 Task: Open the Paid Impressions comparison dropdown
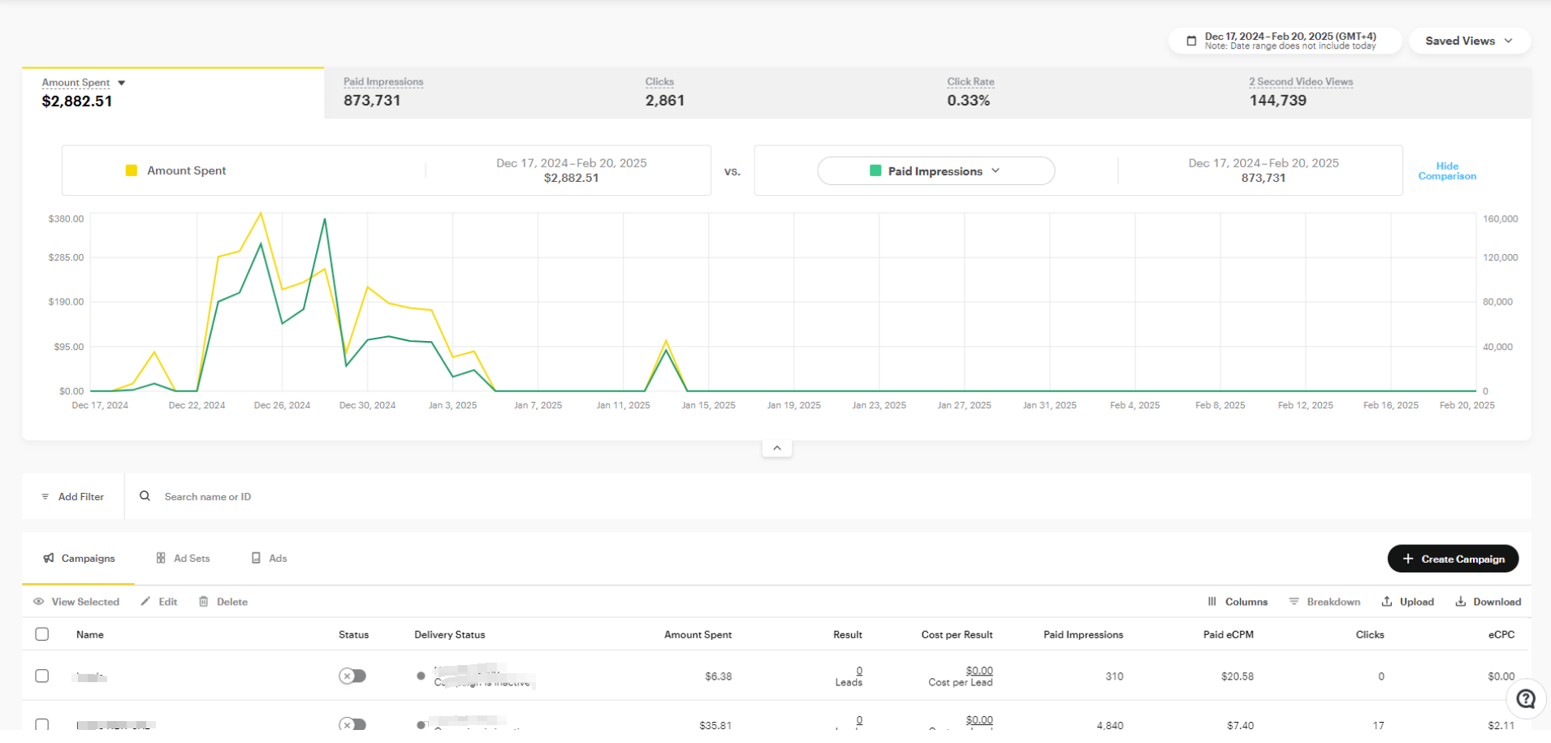coord(935,171)
